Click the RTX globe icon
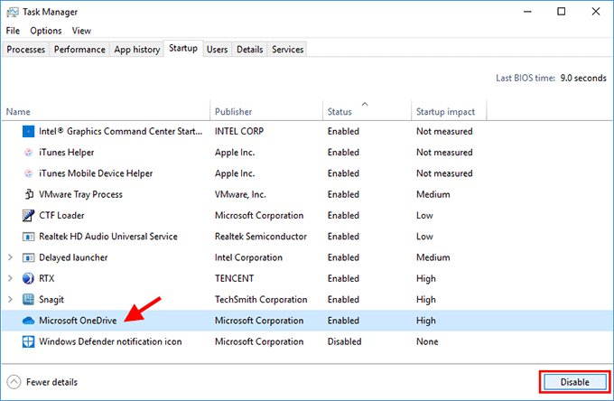 coord(28,278)
